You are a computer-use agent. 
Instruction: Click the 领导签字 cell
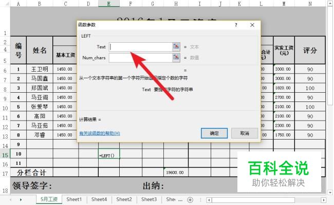[x=32, y=185]
